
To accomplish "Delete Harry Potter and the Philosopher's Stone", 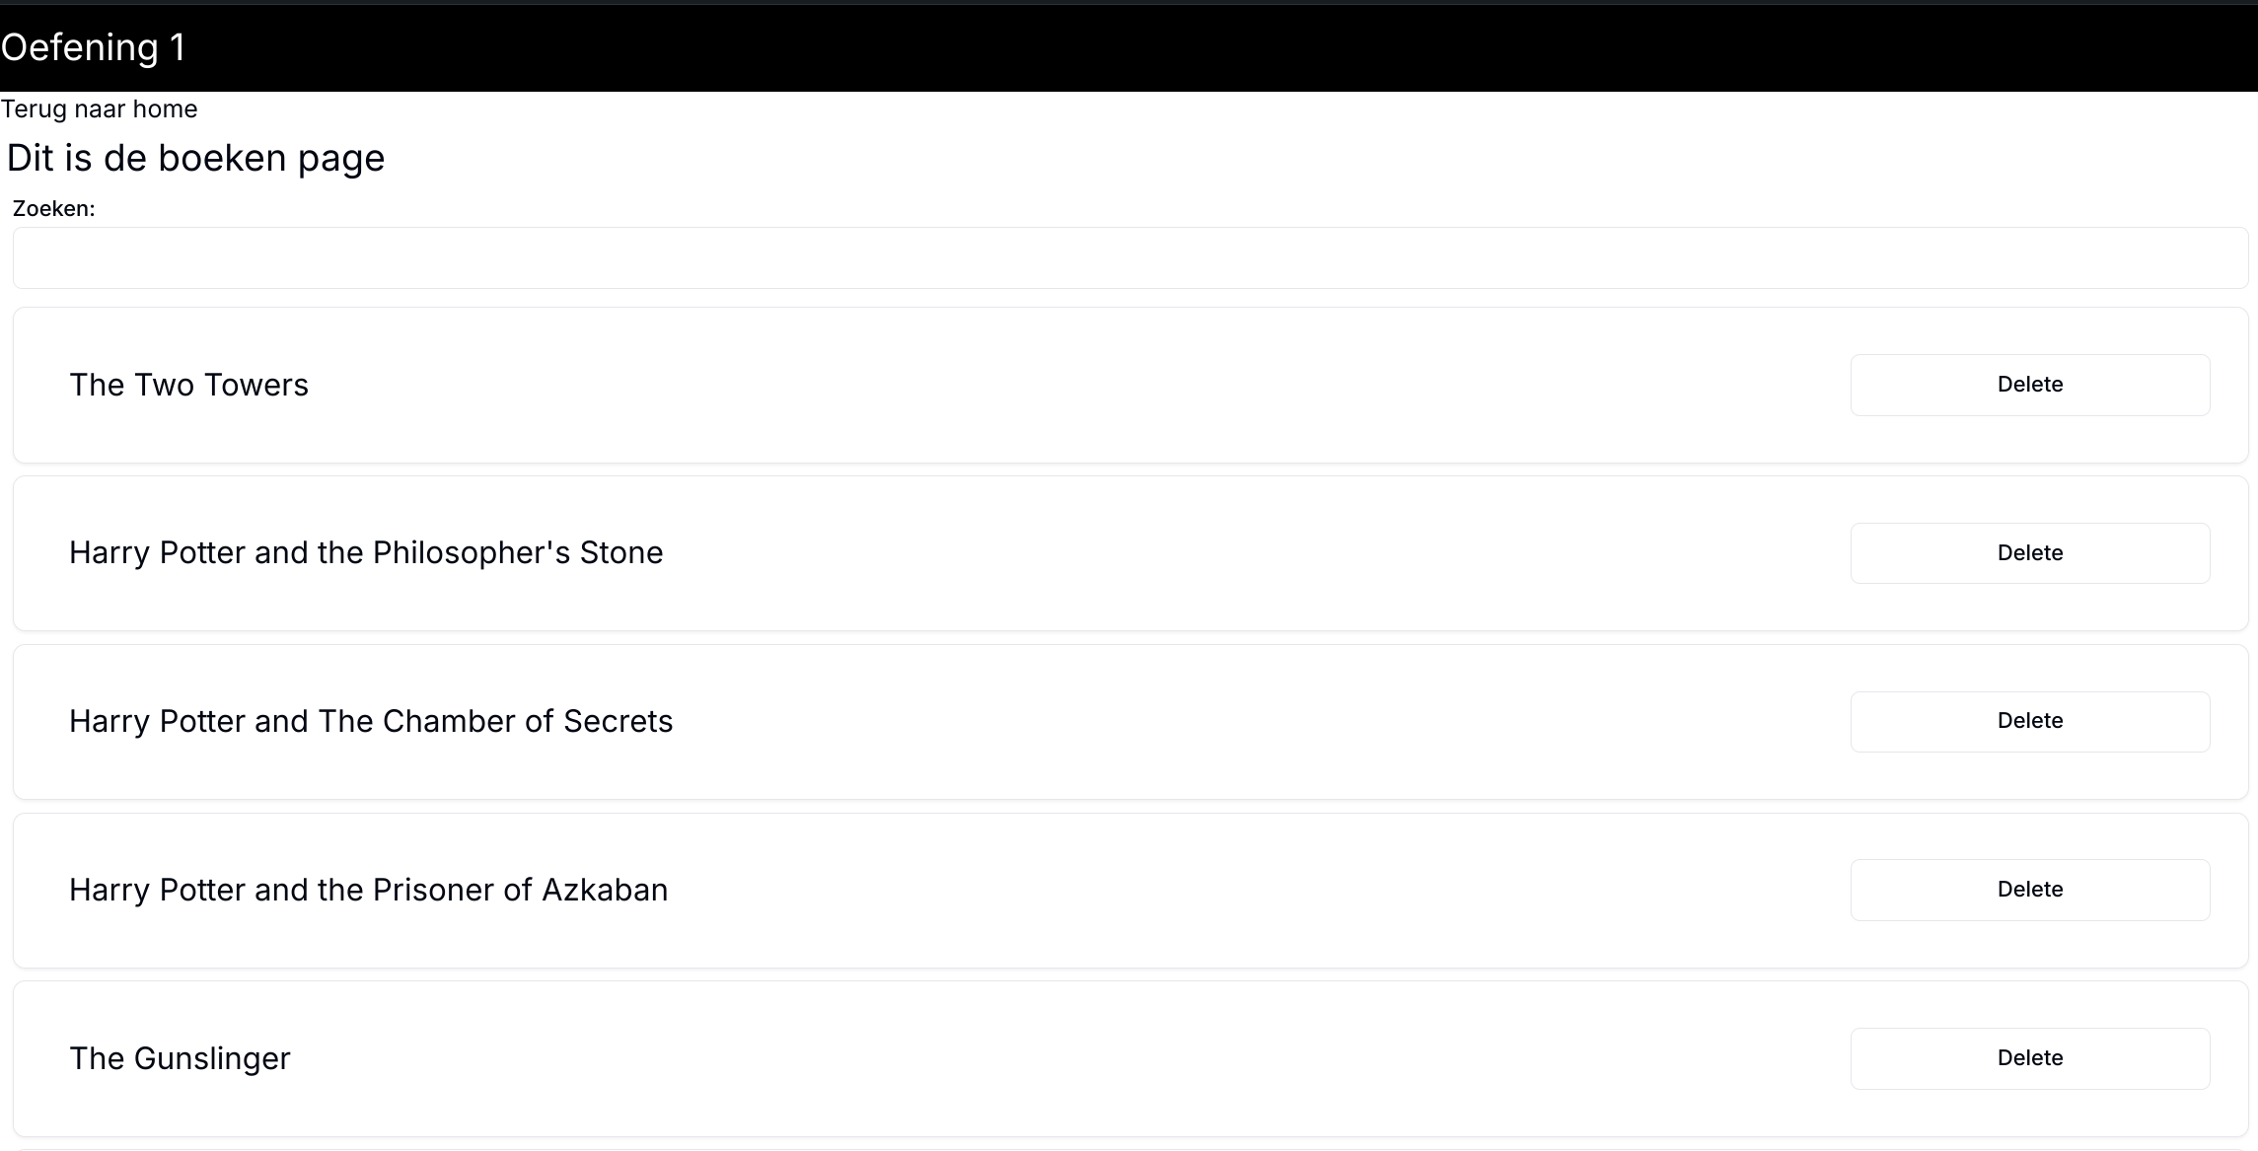I will tap(2029, 553).
